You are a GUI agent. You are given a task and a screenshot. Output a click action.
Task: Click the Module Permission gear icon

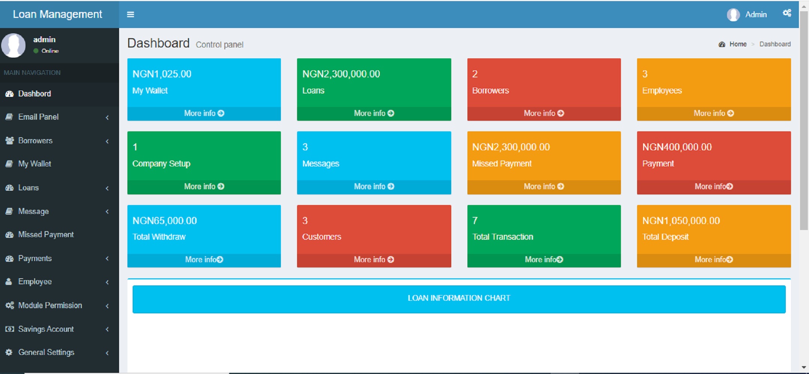tap(9, 306)
